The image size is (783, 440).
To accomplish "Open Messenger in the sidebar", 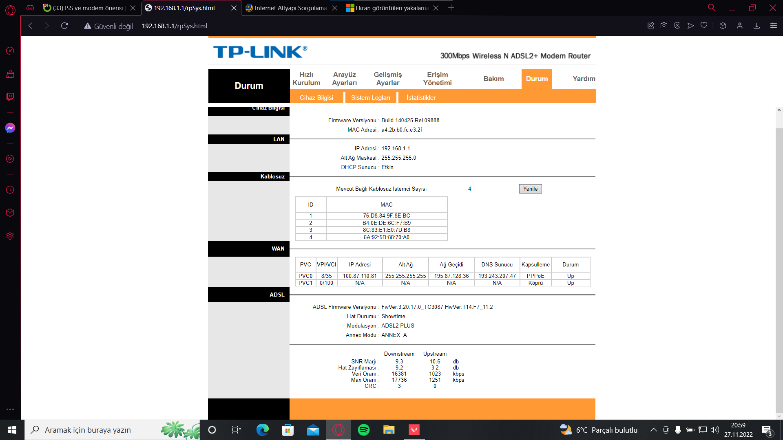I will click(10, 128).
